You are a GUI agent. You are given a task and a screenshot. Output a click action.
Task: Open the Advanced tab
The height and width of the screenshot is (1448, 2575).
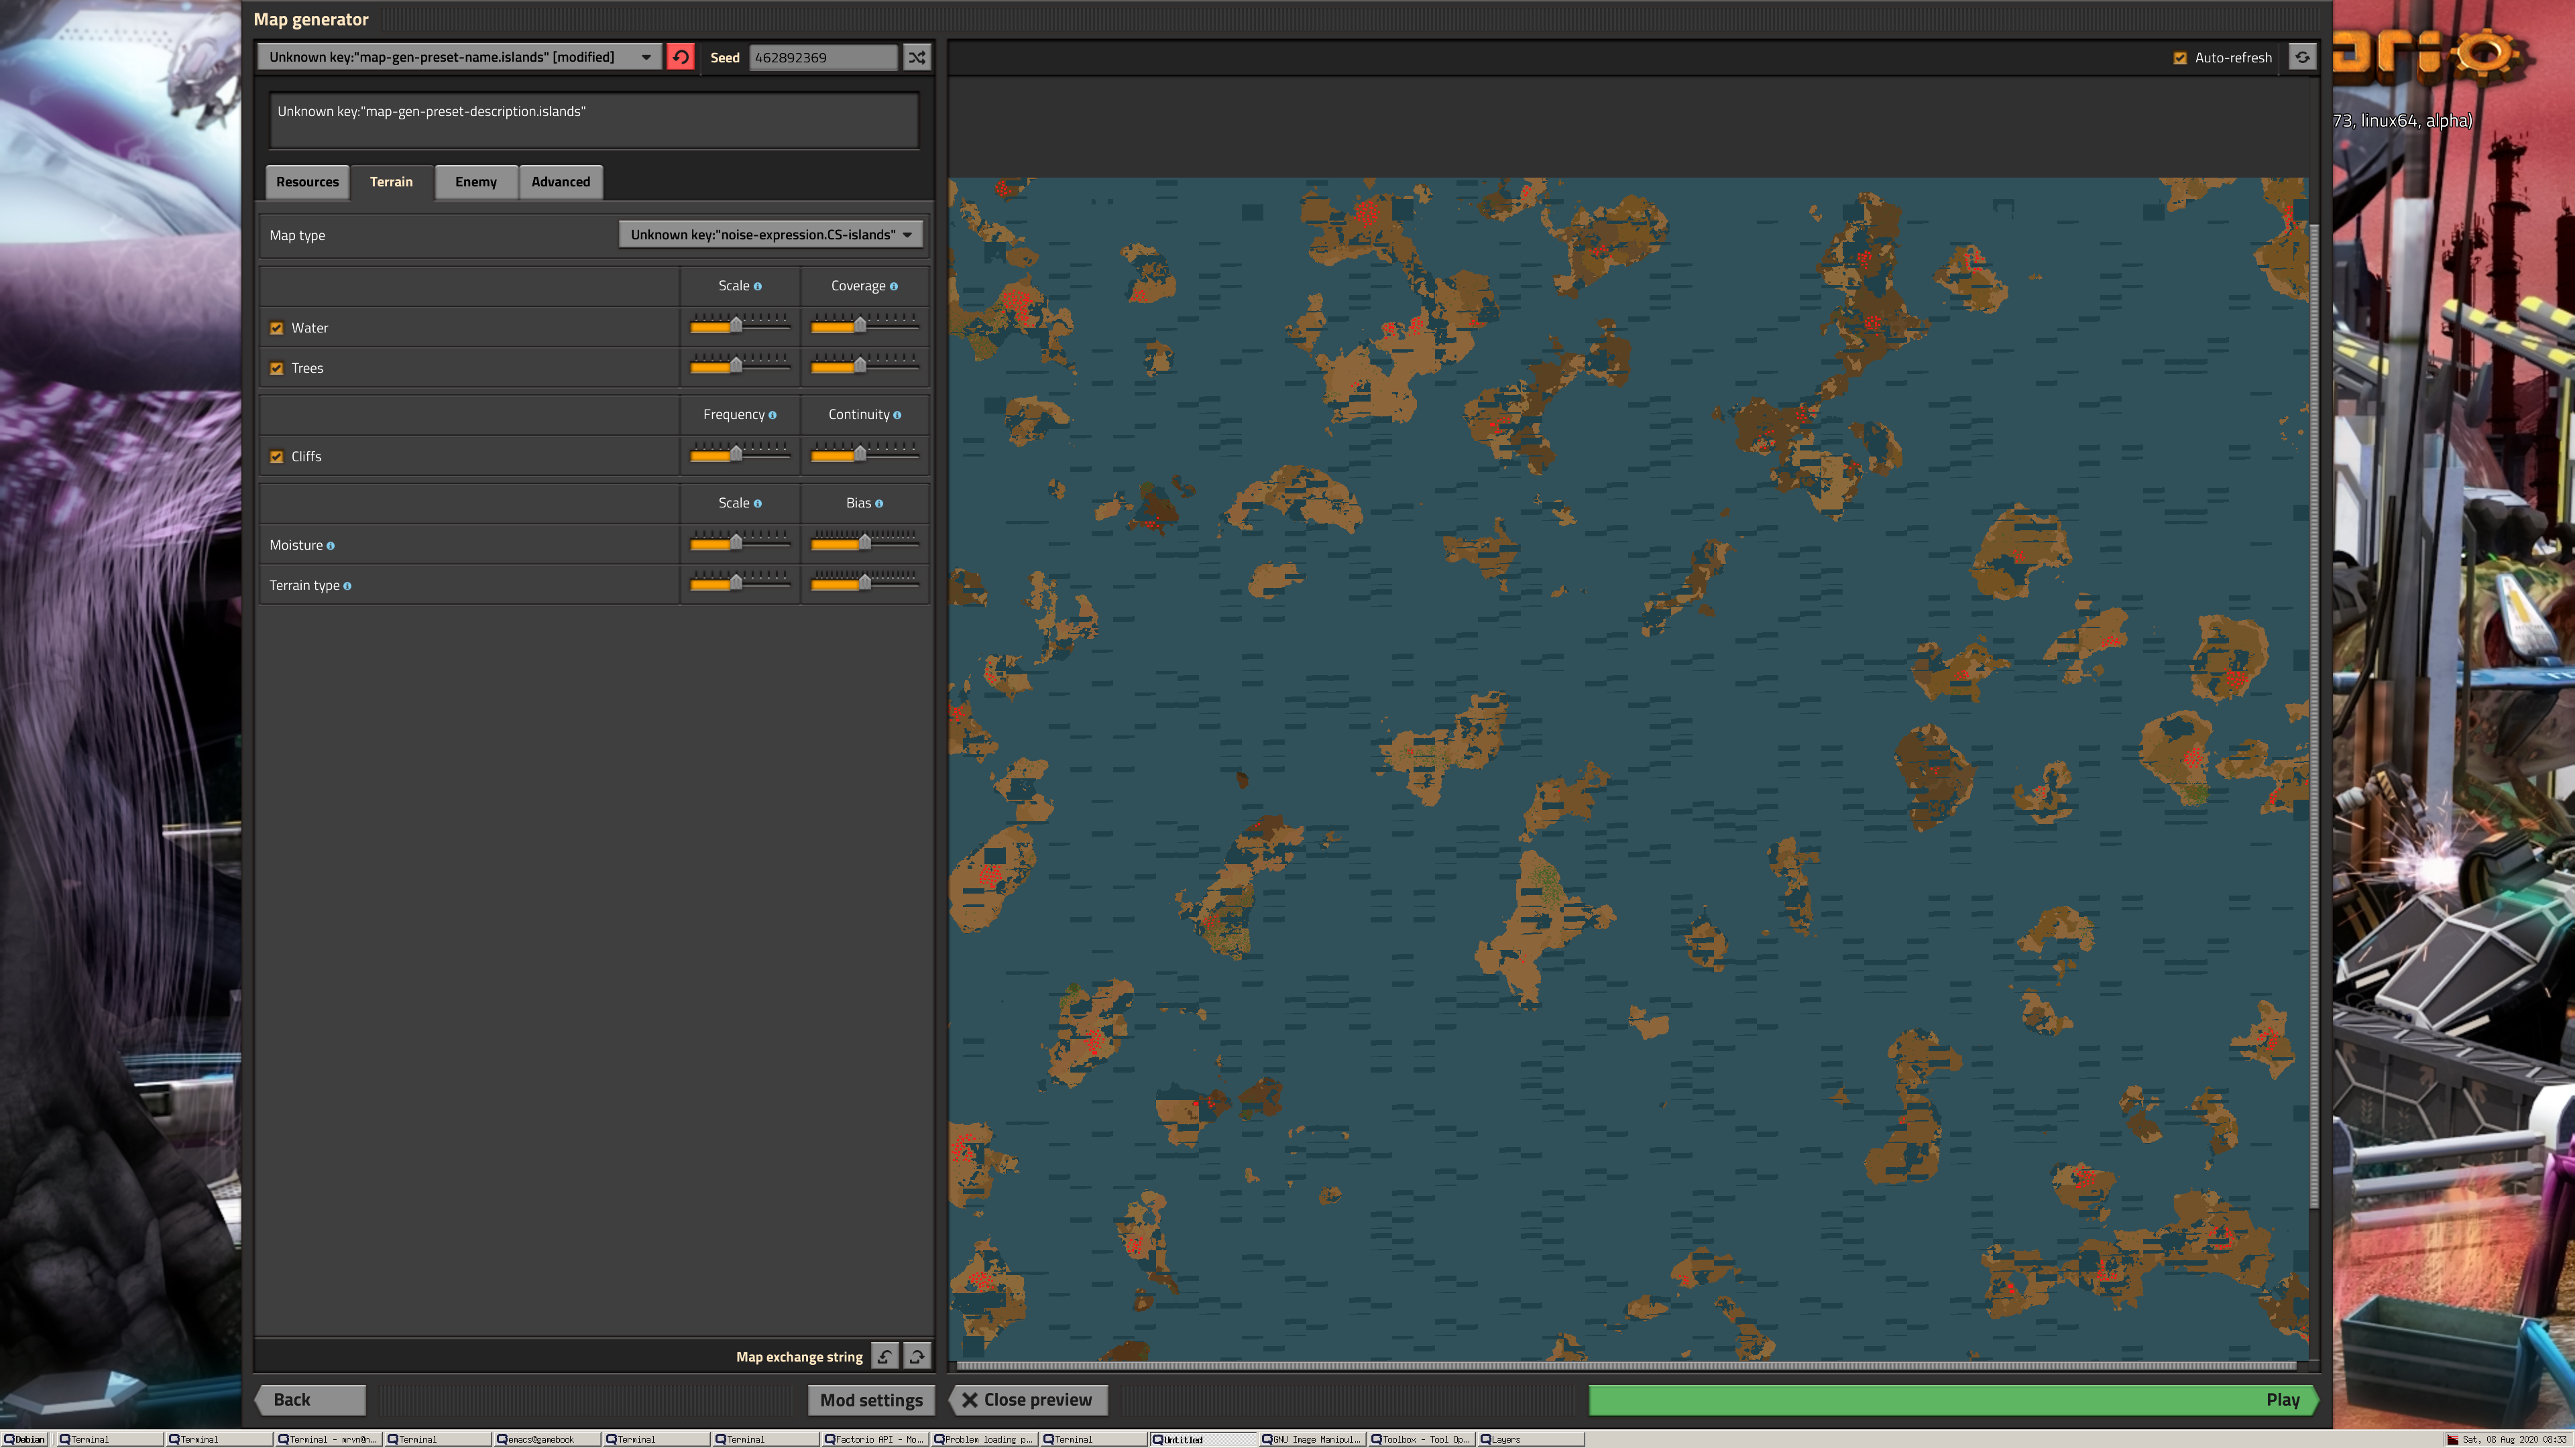click(561, 182)
